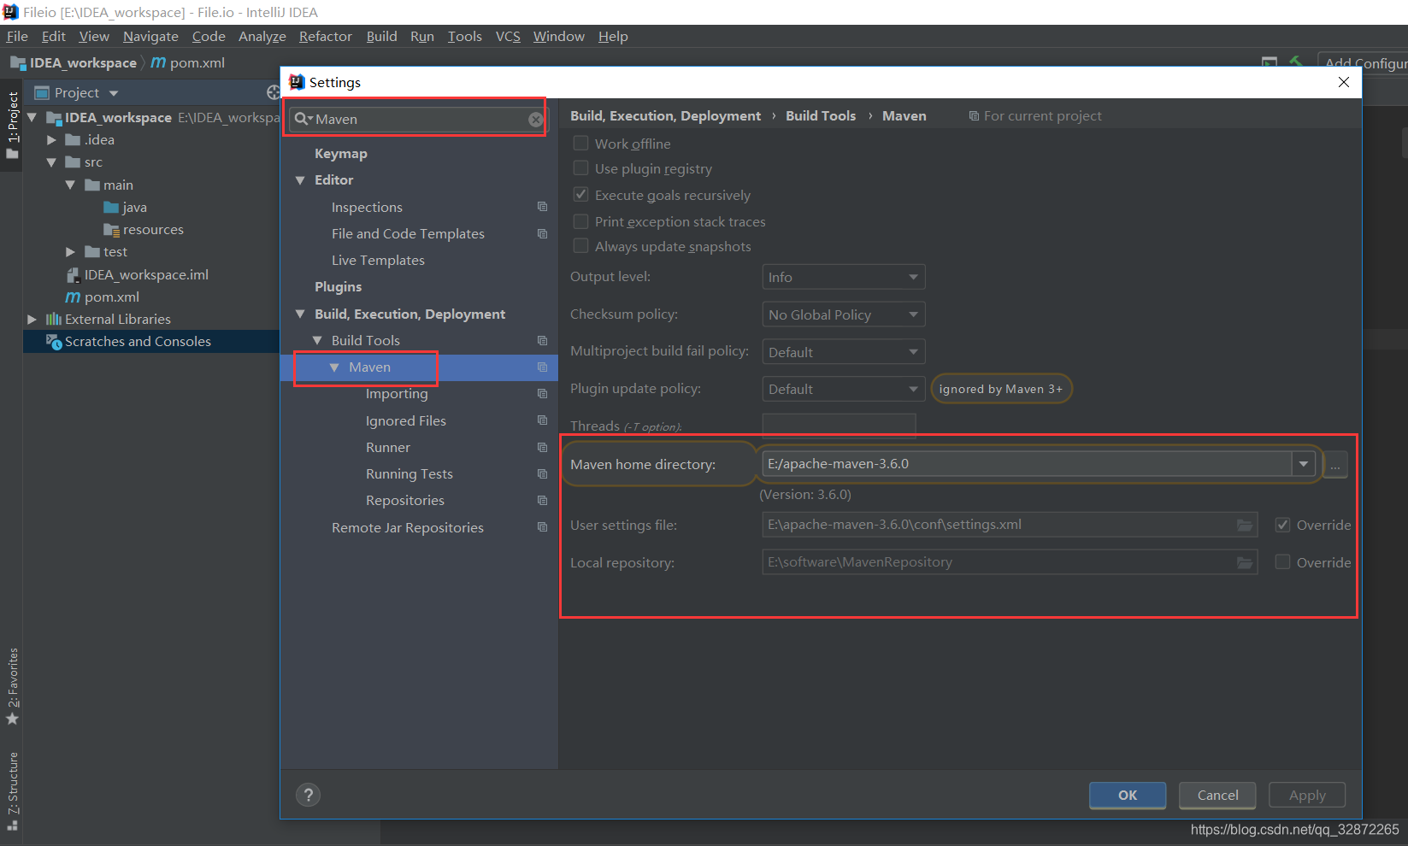Open Multiproject build fail policy dropdown
Image resolution: width=1408 pixels, height=846 pixels.
pyautogui.click(x=843, y=352)
